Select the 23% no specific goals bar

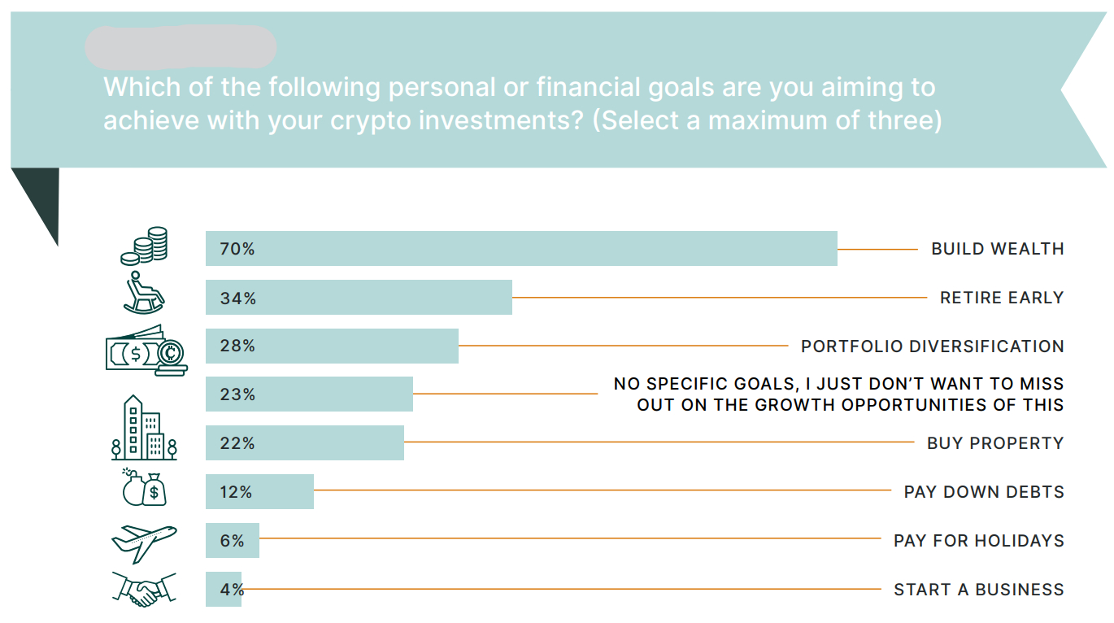pos(309,394)
